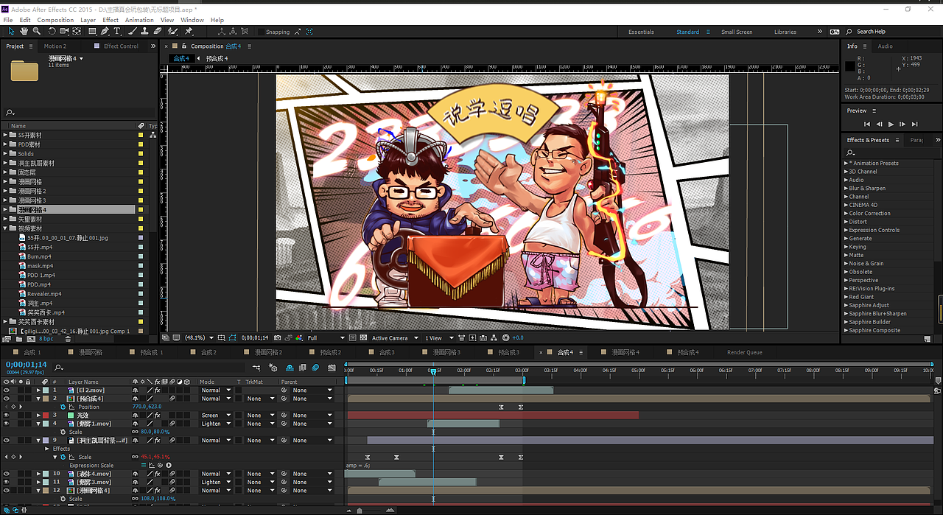
Task: Select the Brush tool
Action: 133,32
